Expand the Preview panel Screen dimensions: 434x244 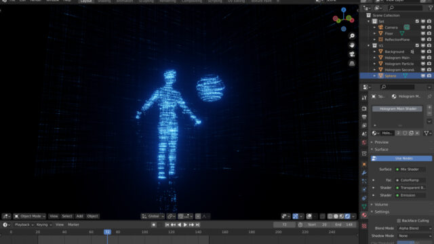coord(381,142)
